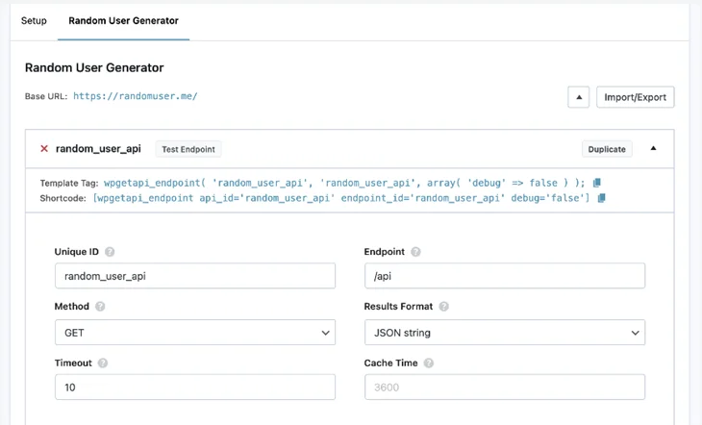Click the Template Tag code text
The height and width of the screenshot is (425, 702).
344,183
